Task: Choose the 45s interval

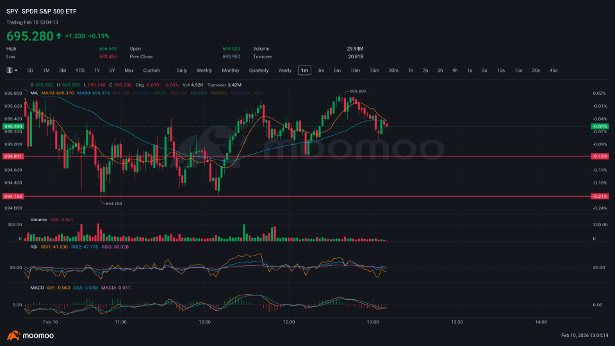Action: [553, 70]
